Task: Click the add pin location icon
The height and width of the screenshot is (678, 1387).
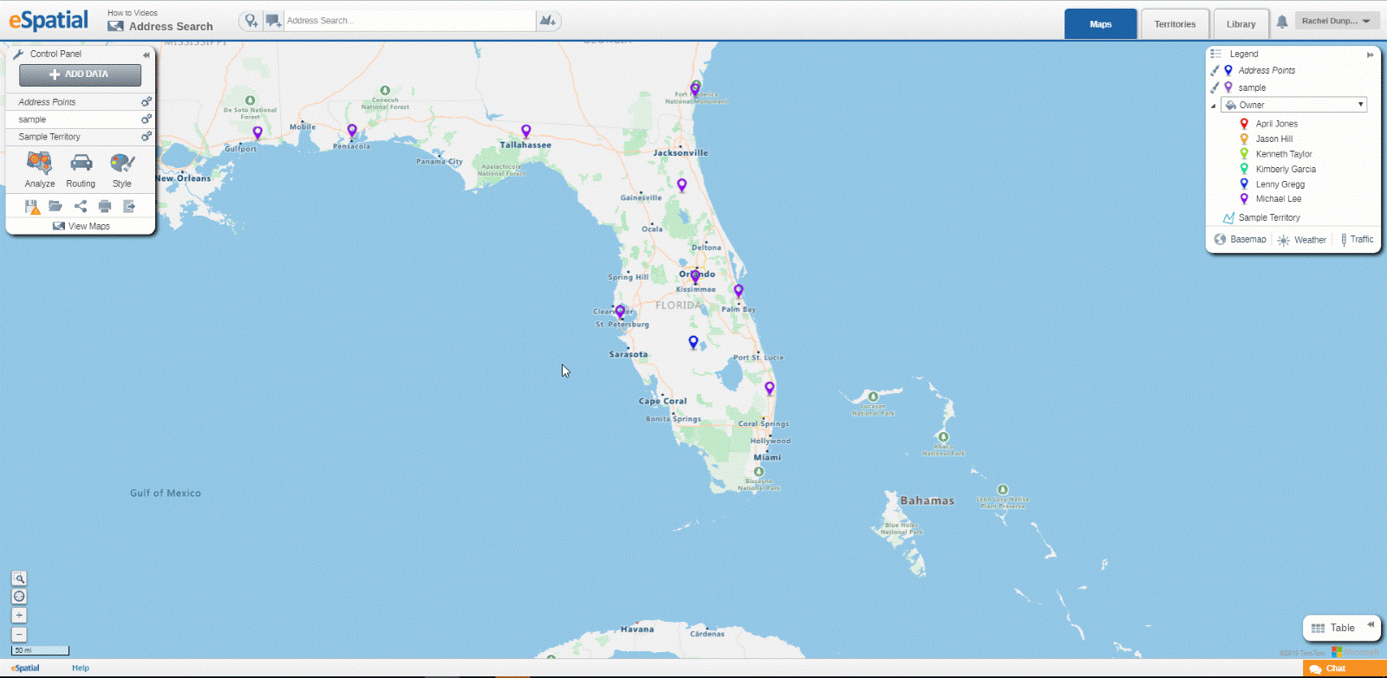Action: 251,21
